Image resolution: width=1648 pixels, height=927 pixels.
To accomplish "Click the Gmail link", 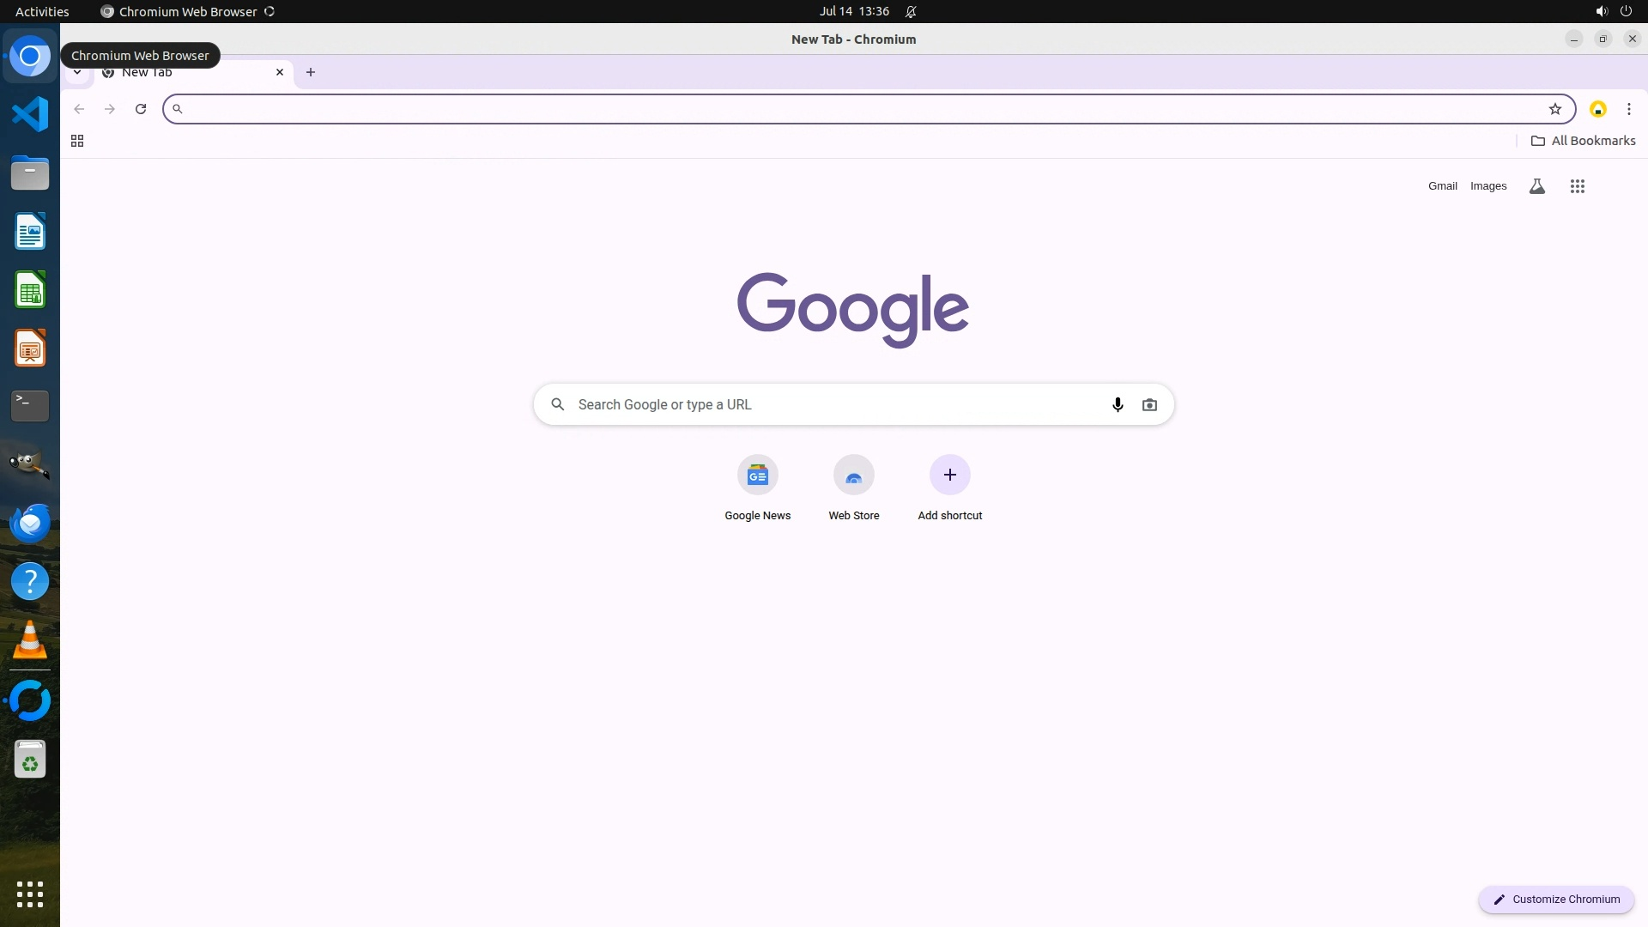I will click(1442, 186).
